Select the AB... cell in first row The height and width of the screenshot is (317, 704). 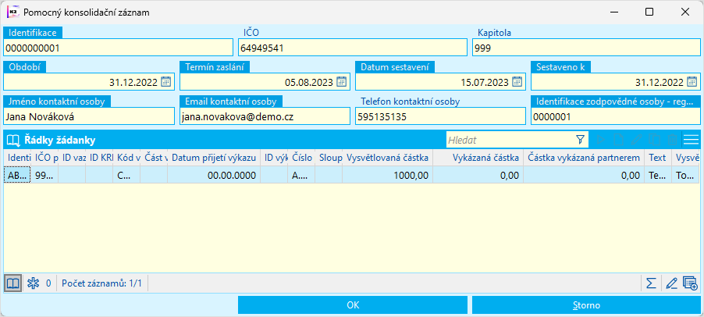point(17,175)
